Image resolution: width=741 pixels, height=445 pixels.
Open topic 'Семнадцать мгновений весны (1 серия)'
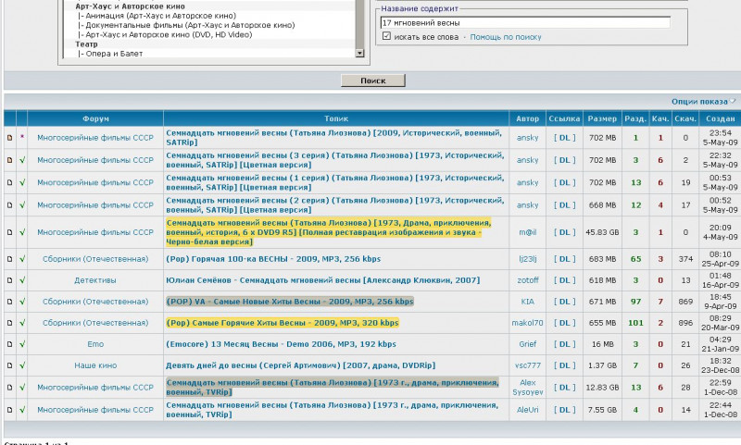(x=335, y=182)
